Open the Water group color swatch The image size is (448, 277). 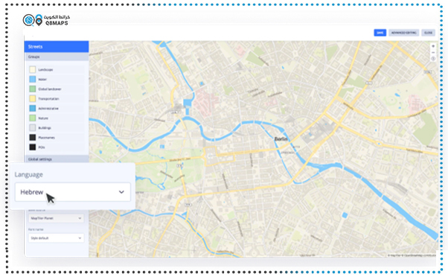point(33,79)
